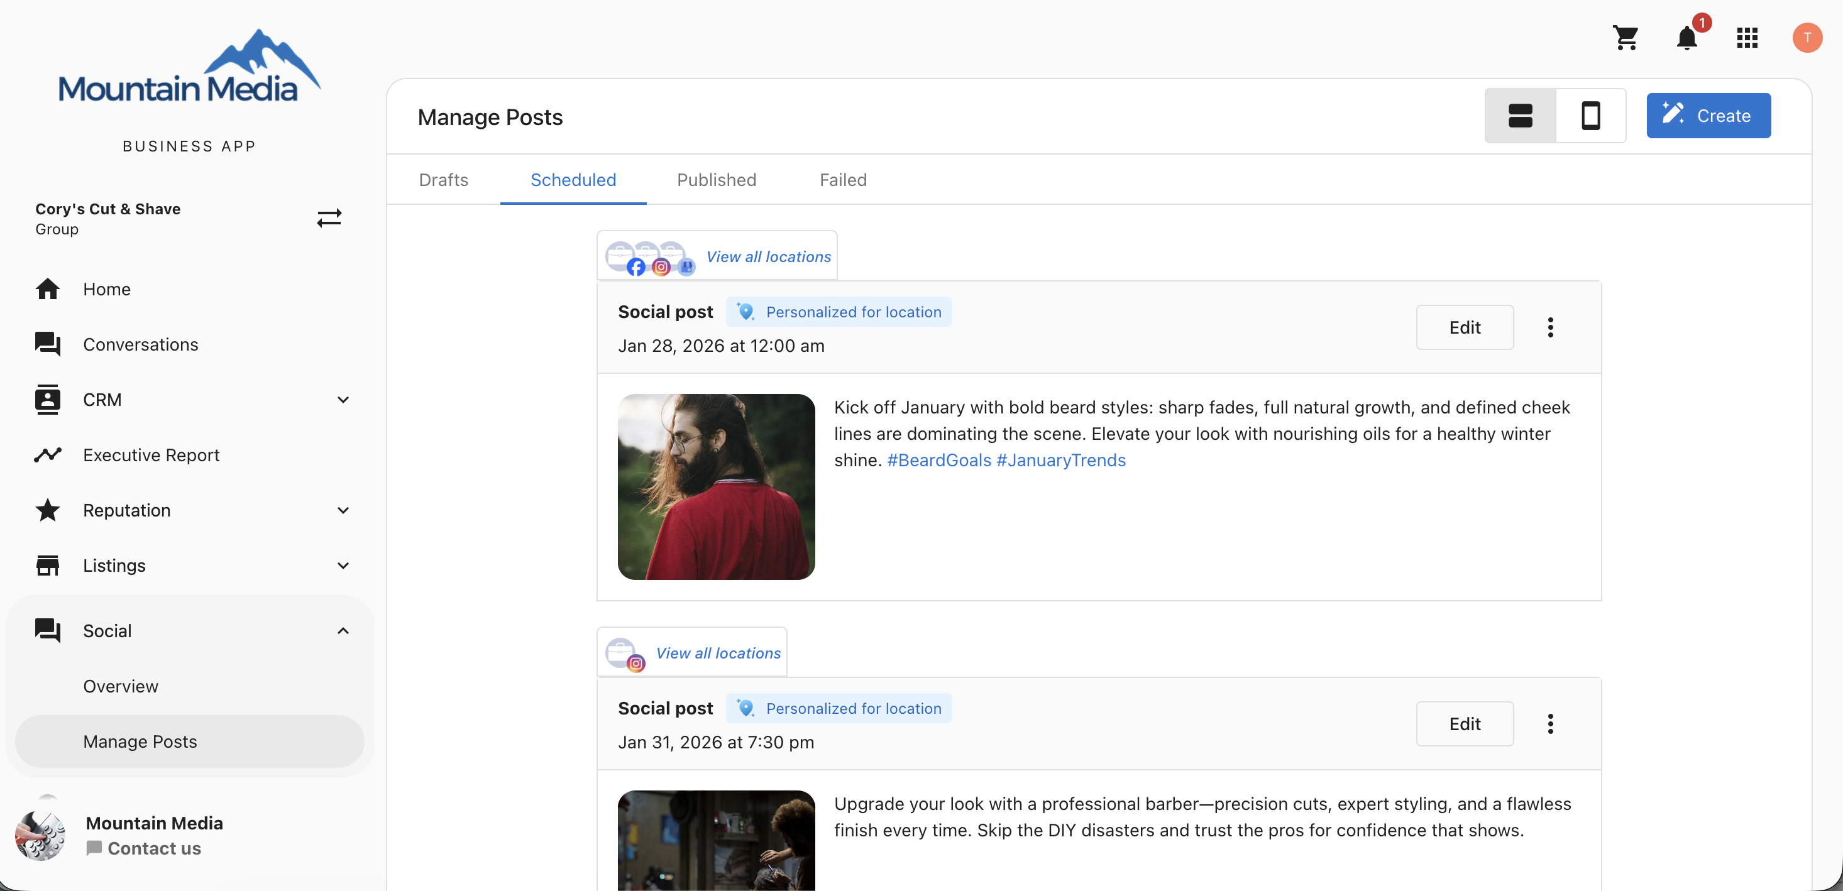Edit the Jan 28 social post
The width and height of the screenshot is (1843, 891).
click(1464, 327)
